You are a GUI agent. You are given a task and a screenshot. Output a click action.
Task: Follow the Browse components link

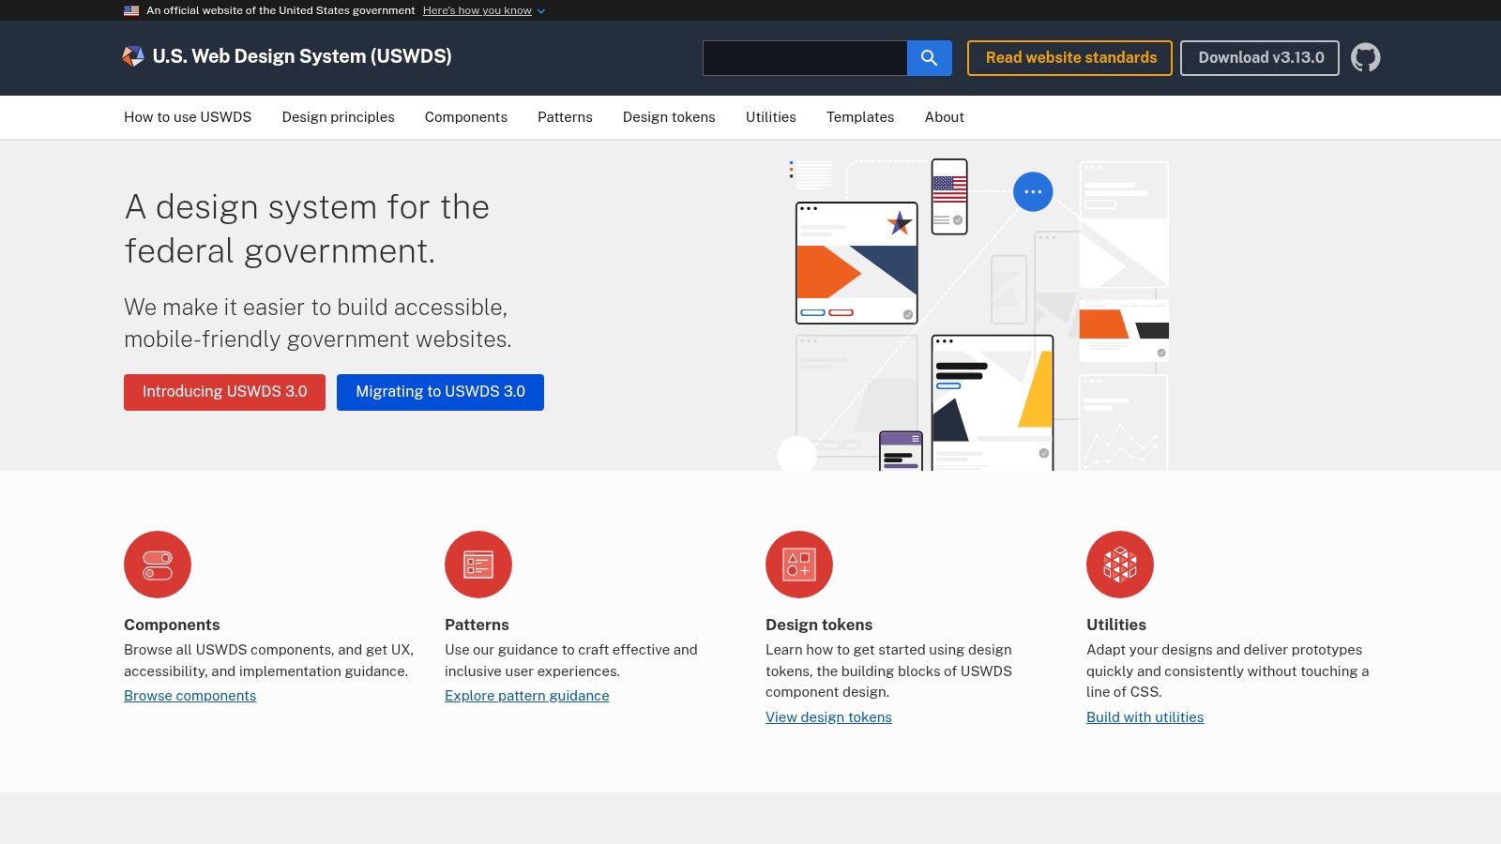[x=190, y=695]
